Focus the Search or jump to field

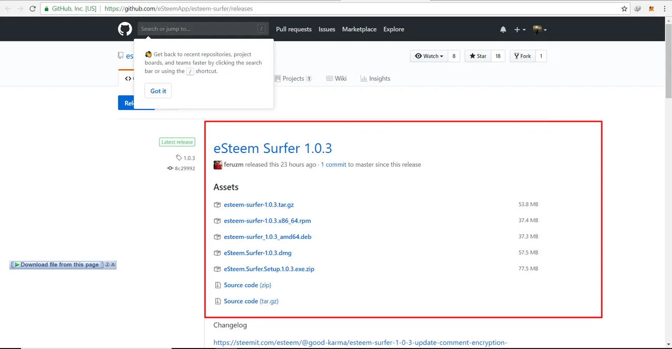[203, 29]
